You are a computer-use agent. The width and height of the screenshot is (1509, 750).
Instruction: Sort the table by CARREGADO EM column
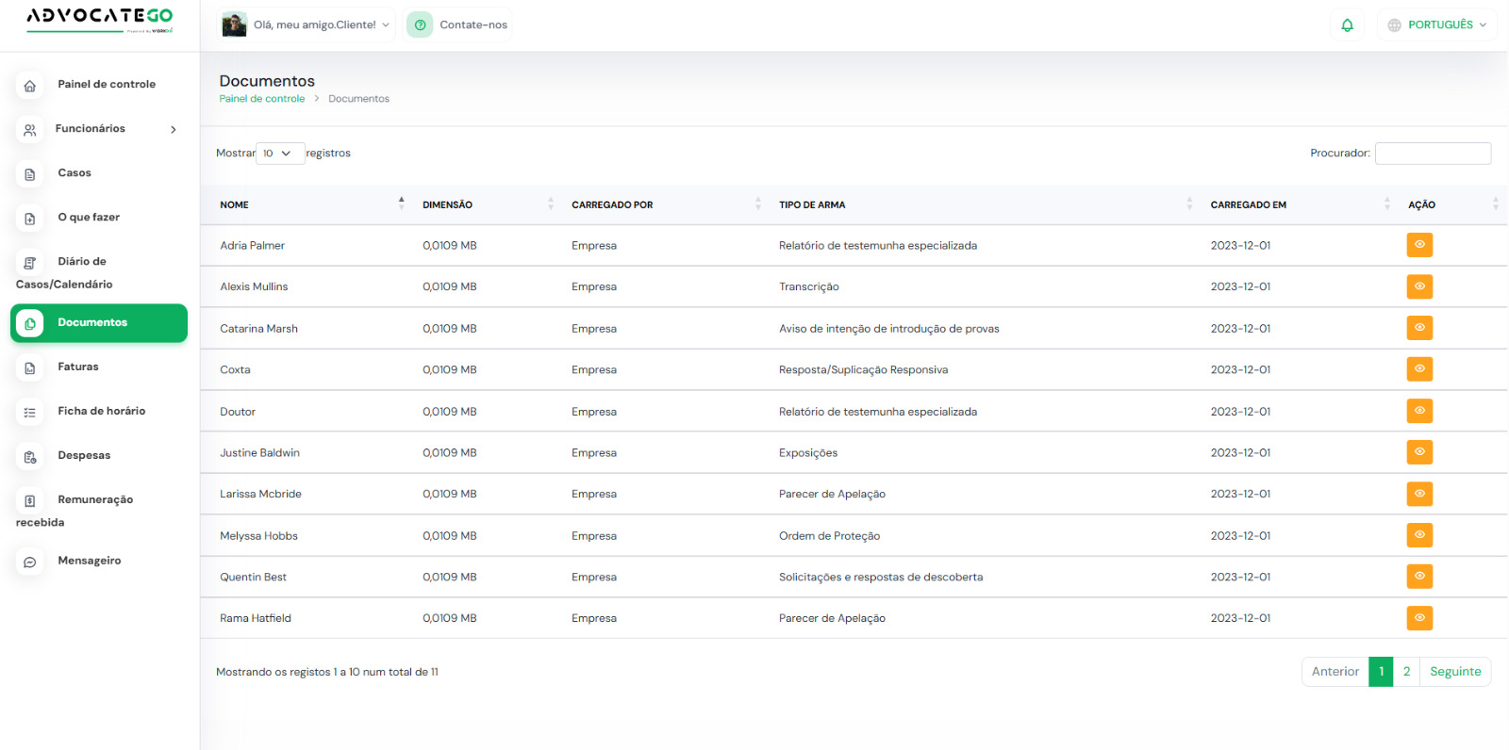[1300, 204]
